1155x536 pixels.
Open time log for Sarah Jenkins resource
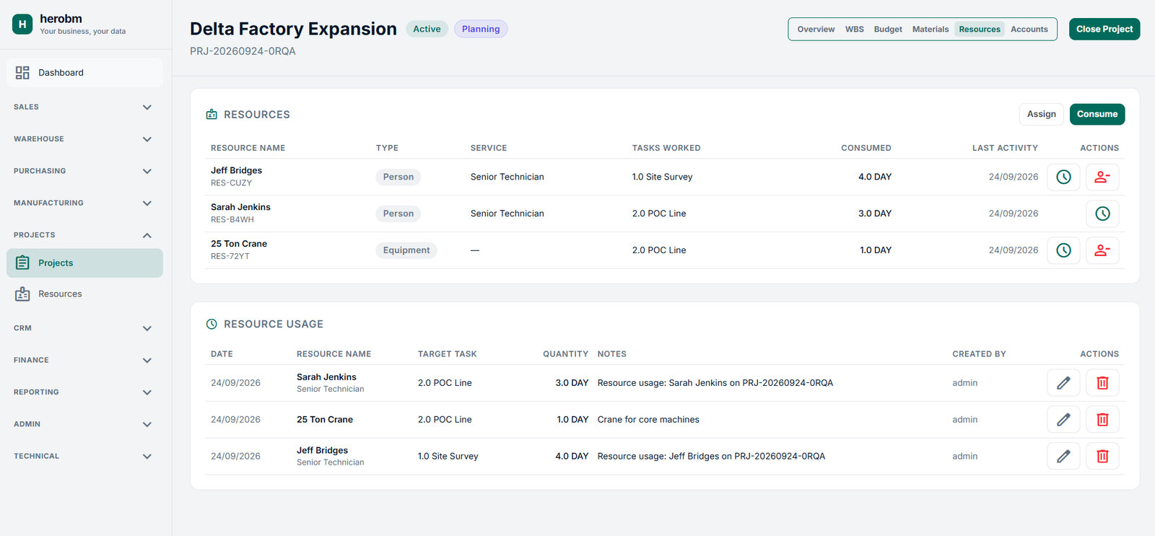(x=1102, y=214)
